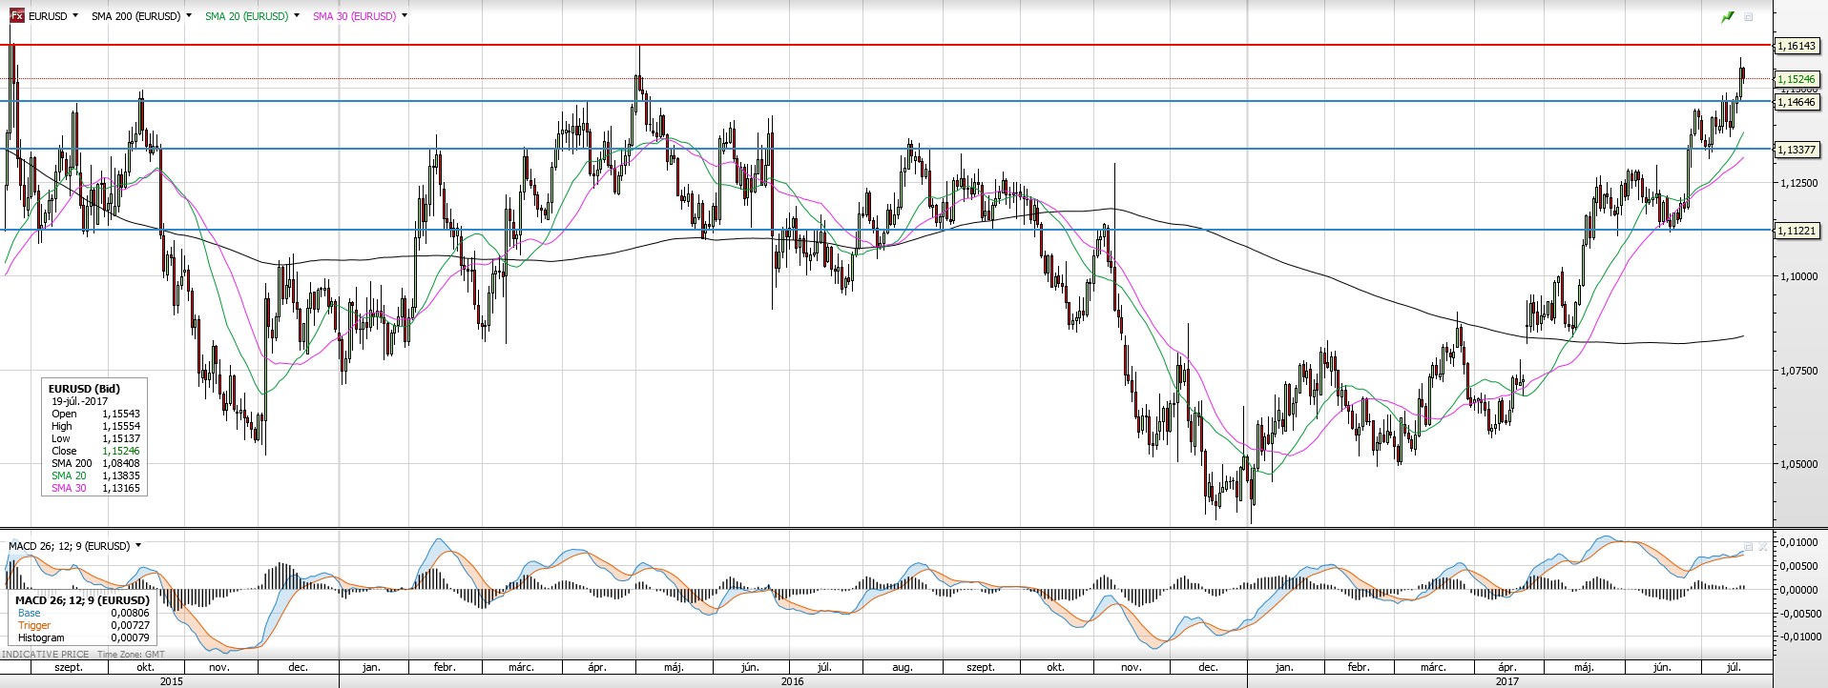This screenshot has height=688, width=1828.
Task: Select the 1,11221 price level tag
Action: [x=1797, y=231]
